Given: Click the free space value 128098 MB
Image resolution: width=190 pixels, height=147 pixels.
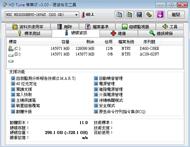Looking at the screenshot, I should tap(85, 49).
